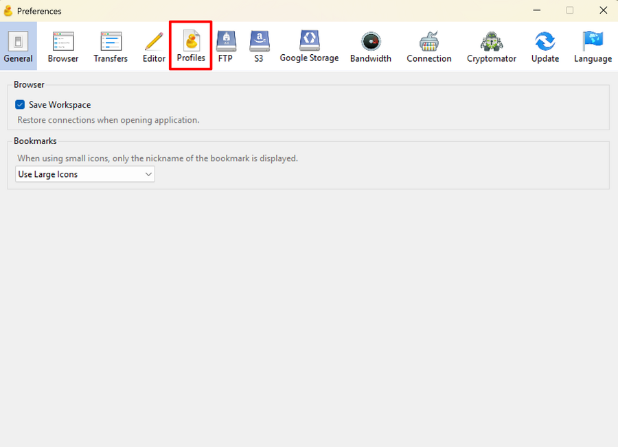Expand the bookmark icon size selector
The image size is (618, 447).
148,173
